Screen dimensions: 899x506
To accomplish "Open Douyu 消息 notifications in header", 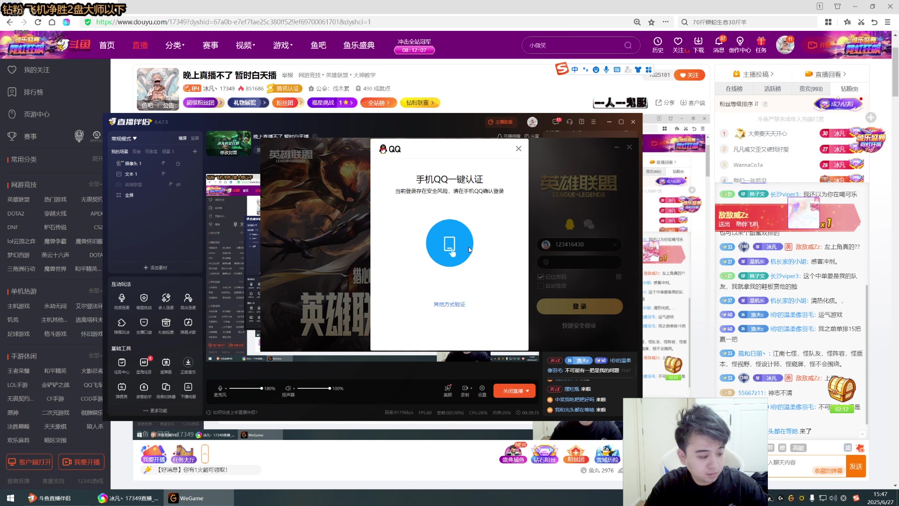I will (x=718, y=45).
